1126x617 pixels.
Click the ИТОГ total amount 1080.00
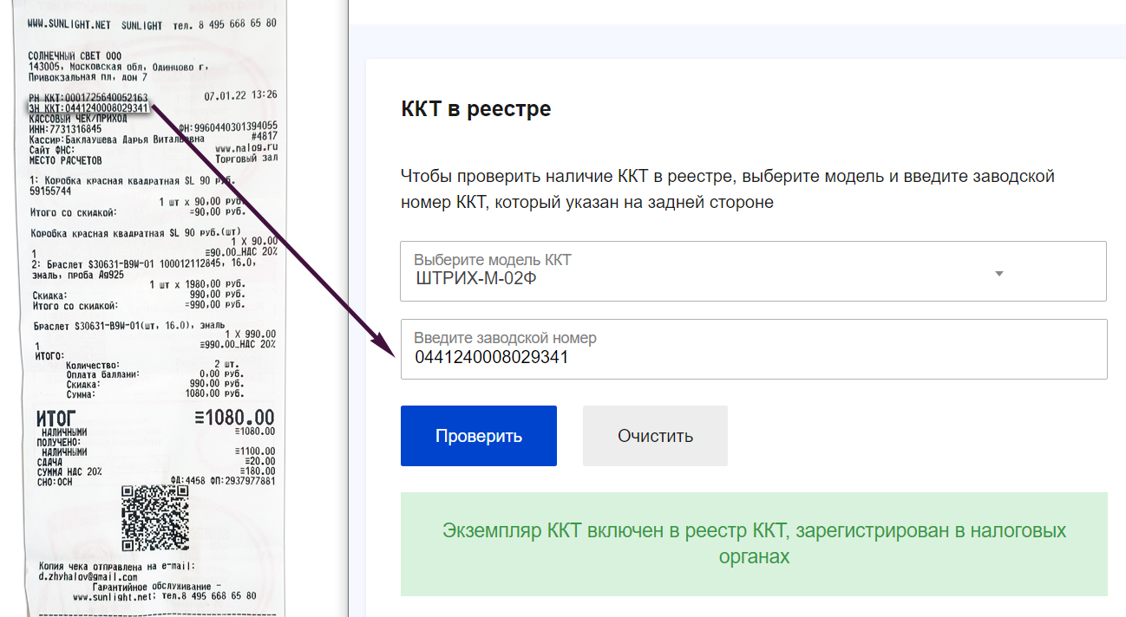point(235,419)
